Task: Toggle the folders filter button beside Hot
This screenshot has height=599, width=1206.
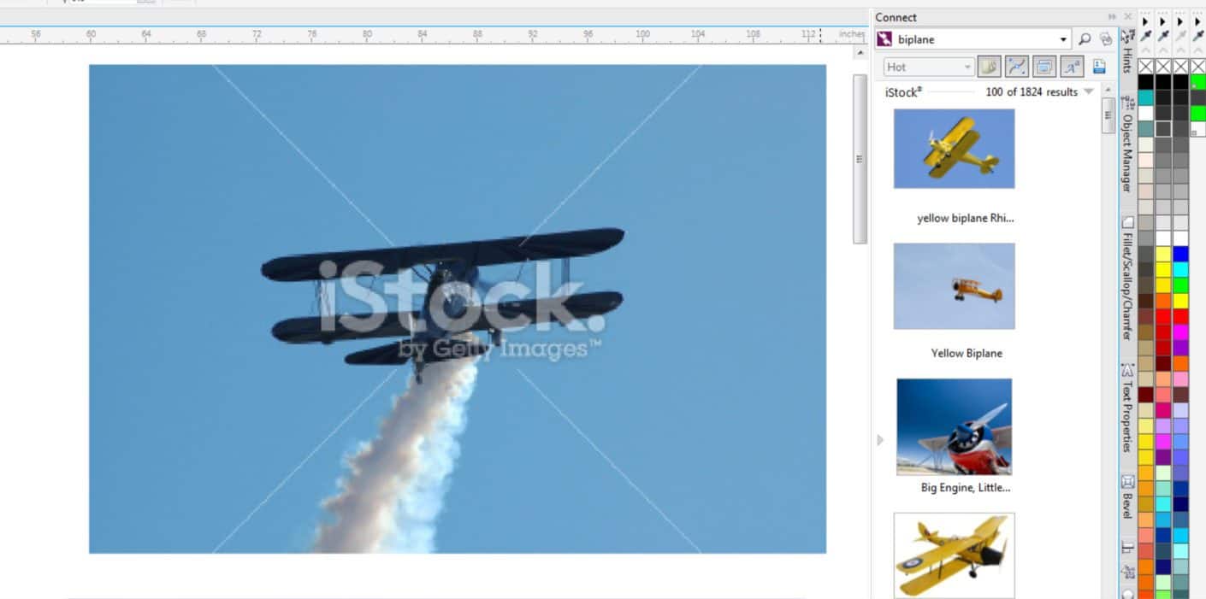Action: coord(990,67)
